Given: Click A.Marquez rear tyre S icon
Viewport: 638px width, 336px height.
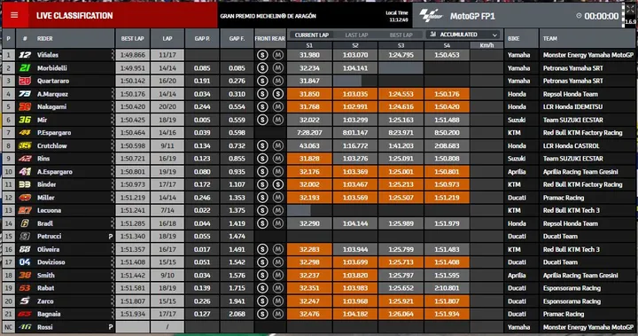Looking at the screenshot, I should [x=278, y=94].
